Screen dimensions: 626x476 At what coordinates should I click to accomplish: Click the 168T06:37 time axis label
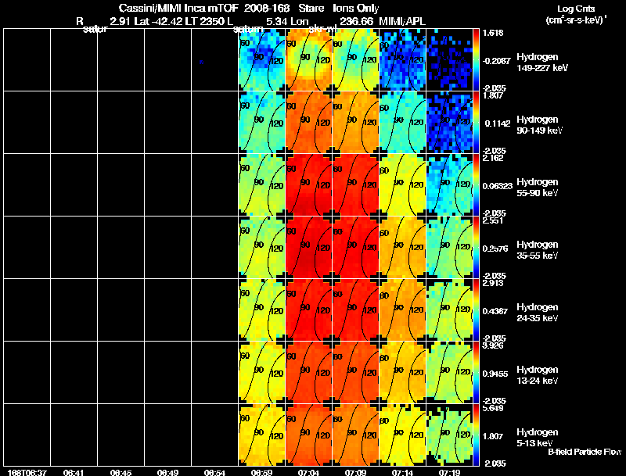pos(27,472)
